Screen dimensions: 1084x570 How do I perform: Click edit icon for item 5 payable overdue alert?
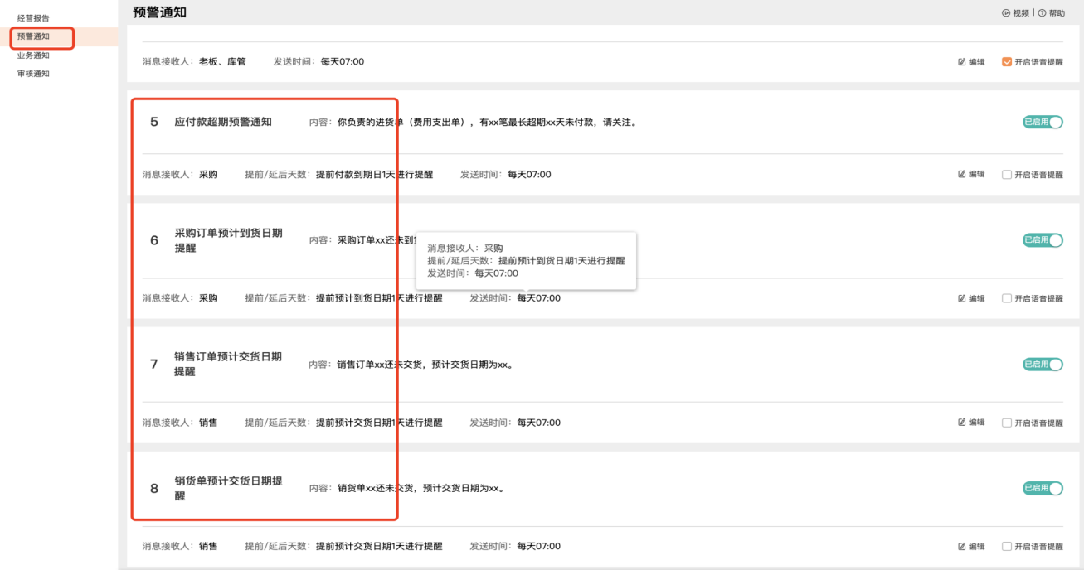962,175
